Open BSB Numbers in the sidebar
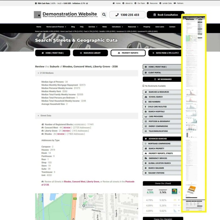This screenshot has height=220, width=220. click(162, 102)
